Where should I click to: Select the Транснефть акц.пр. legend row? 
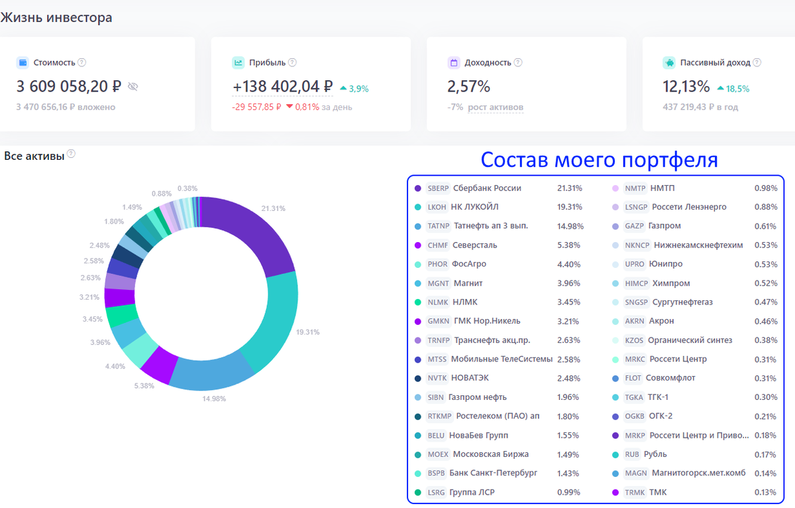[x=498, y=340]
